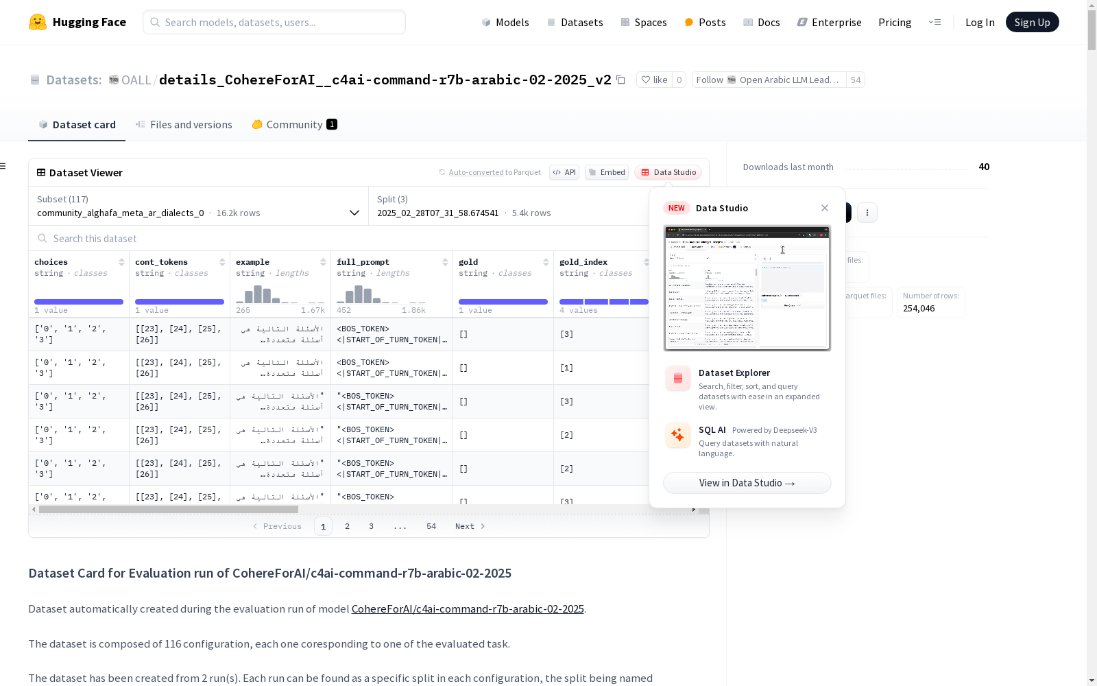Click the full_prompt lengths histogram

coord(381,294)
